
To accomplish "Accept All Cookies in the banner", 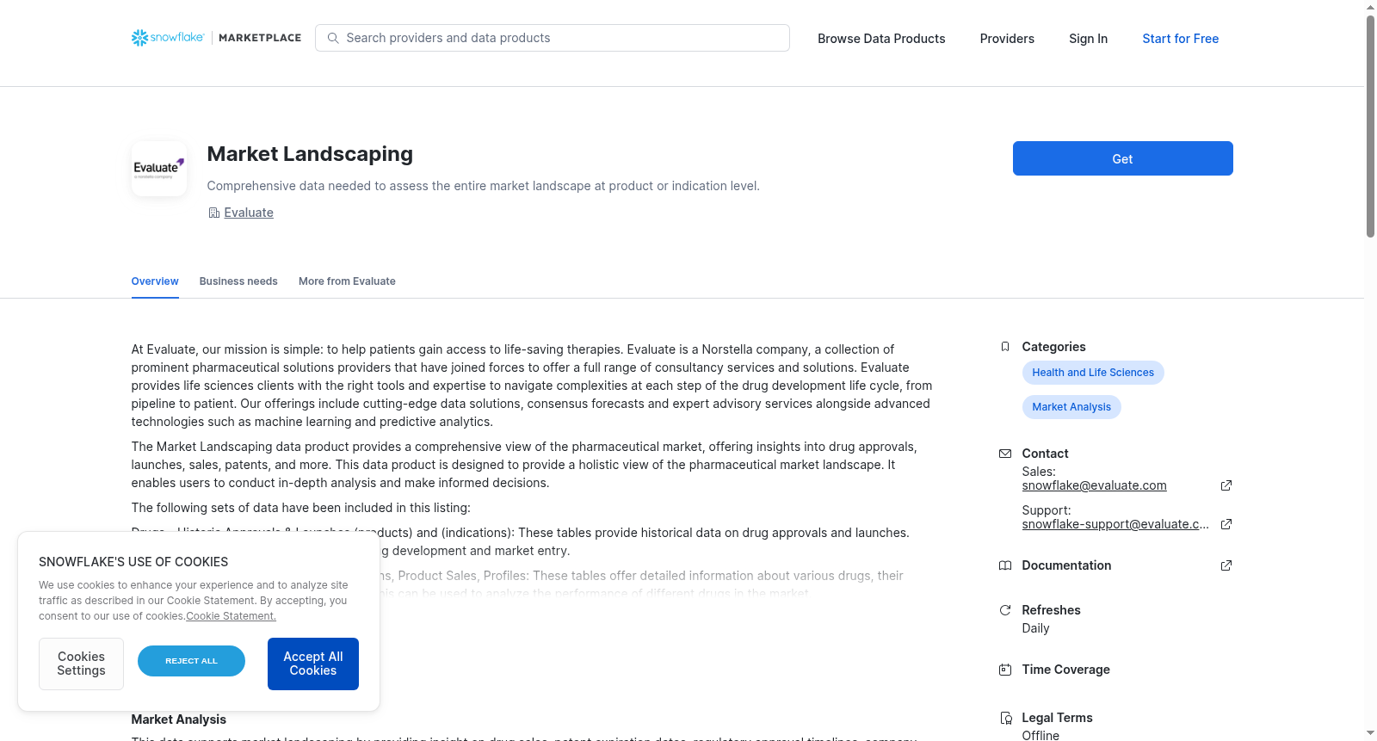I will pos(313,664).
